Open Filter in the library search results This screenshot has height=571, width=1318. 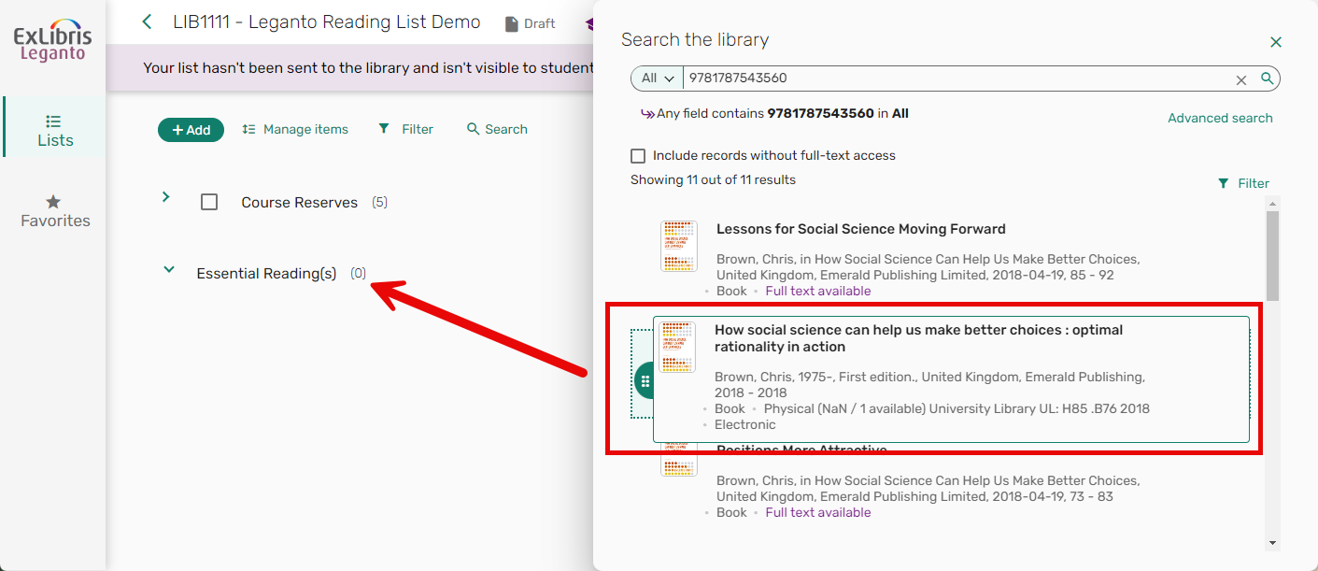tap(1243, 183)
